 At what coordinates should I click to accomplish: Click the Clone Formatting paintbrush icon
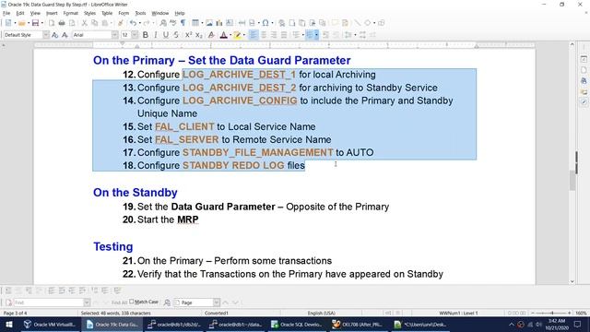pyautogui.click(x=121, y=23)
